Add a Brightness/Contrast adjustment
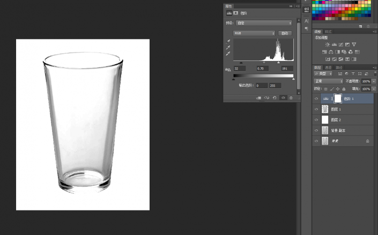 pos(328,44)
